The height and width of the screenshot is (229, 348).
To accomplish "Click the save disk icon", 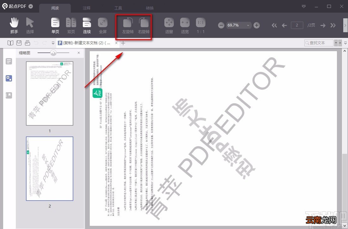I will [19, 43].
